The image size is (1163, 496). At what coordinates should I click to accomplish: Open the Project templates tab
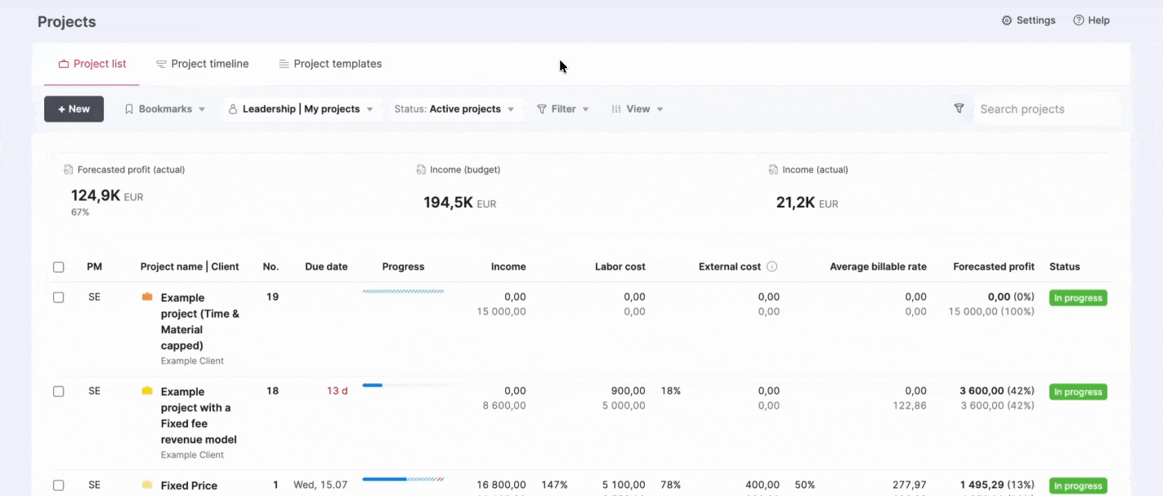click(330, 64)
